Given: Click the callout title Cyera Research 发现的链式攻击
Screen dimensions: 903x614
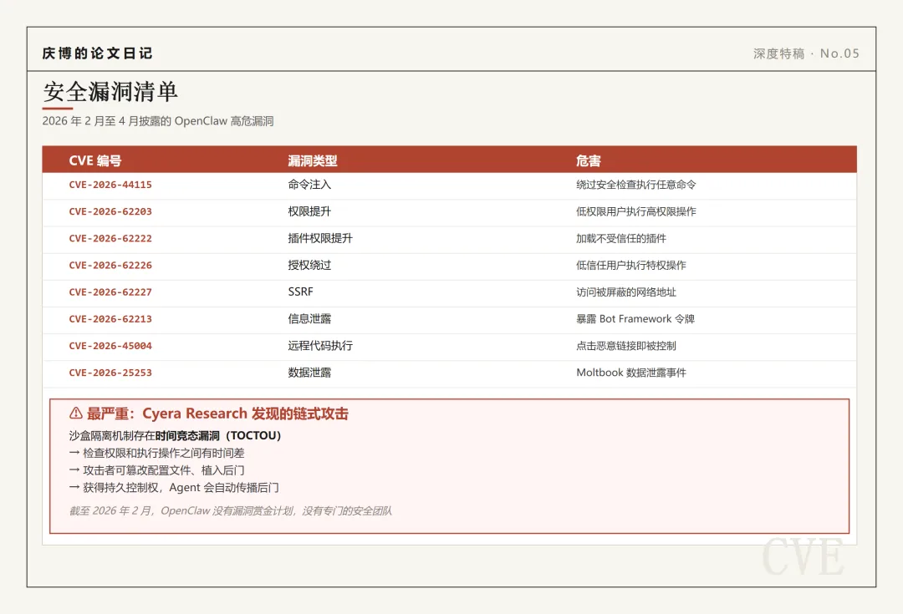Looking at the screenshot, I should 245,414.
